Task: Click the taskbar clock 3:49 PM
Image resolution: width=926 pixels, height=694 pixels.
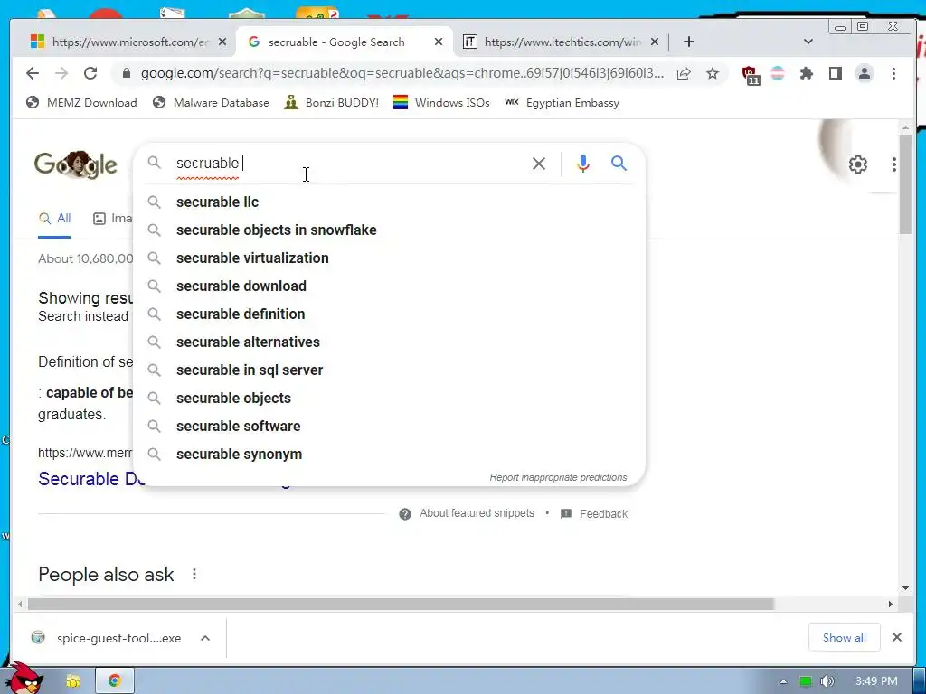Action: [876, 681]
